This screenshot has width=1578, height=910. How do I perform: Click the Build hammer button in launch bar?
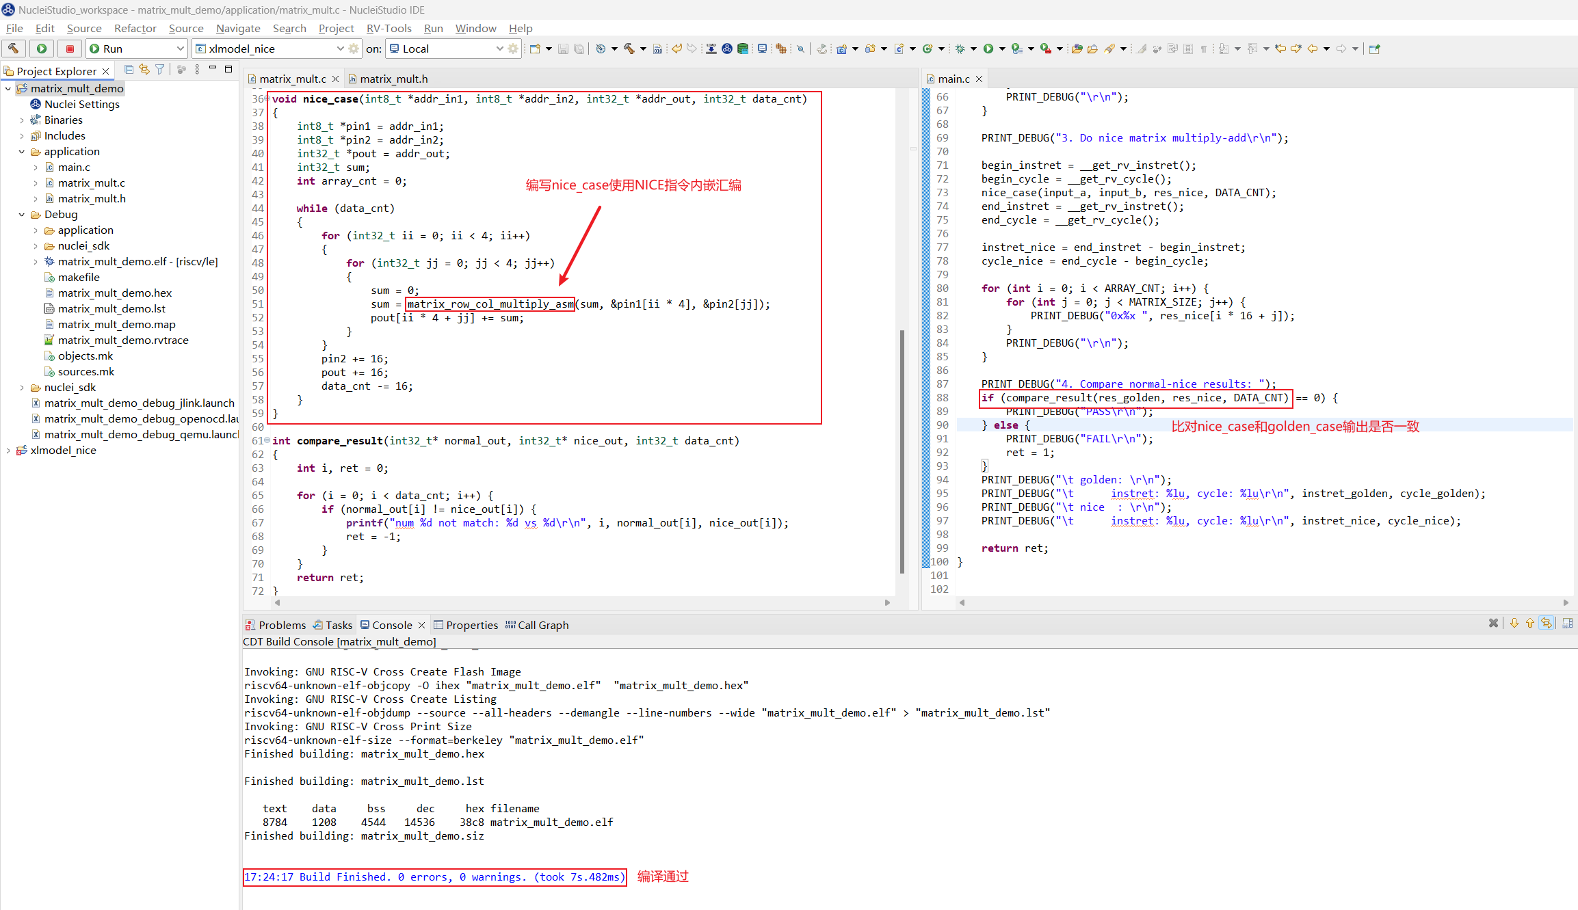pos(14,49)
